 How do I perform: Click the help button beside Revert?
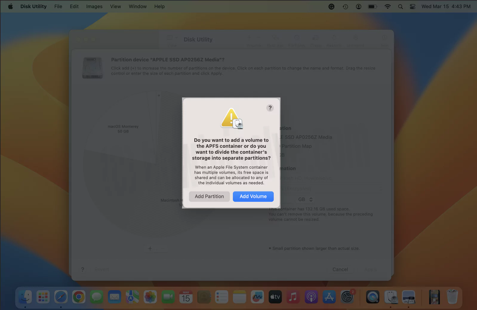(83, 269)
